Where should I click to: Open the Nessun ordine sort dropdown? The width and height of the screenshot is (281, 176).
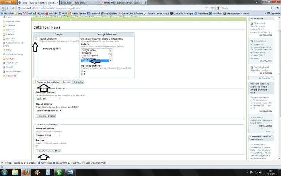pos(48,135)
